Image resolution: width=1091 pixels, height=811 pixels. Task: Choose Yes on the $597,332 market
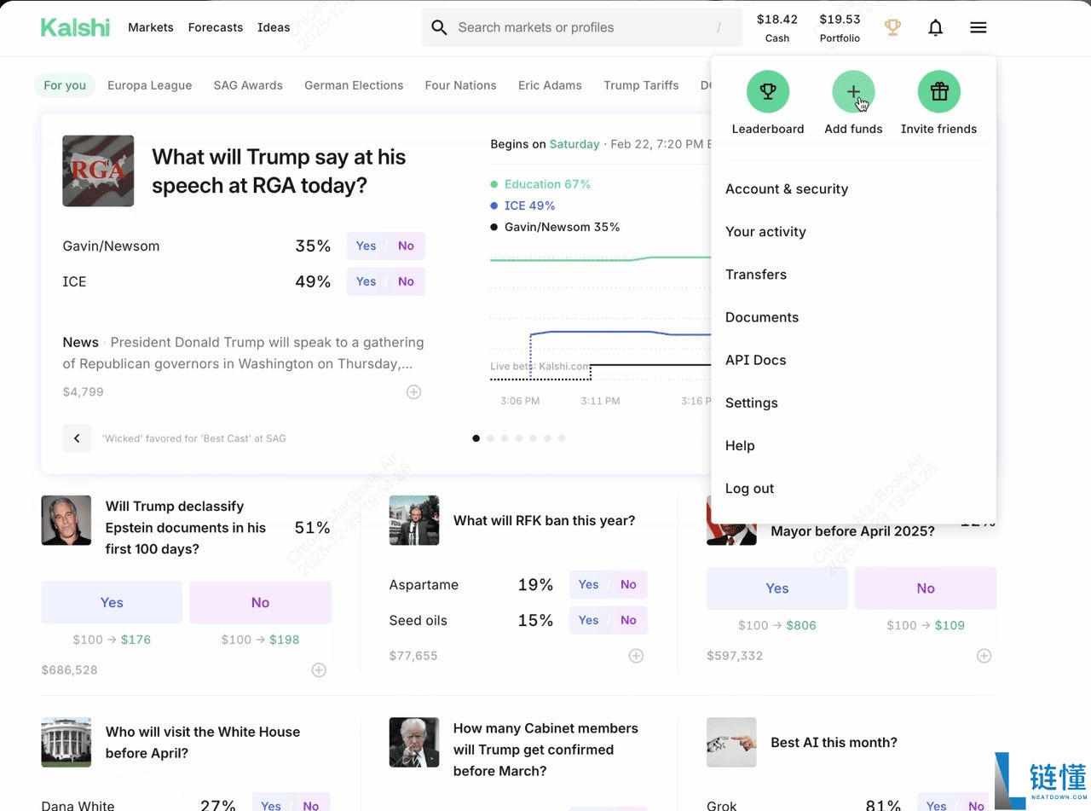[777, 588]
